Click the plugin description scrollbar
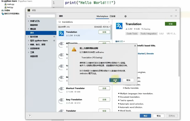 click(179, 58)
